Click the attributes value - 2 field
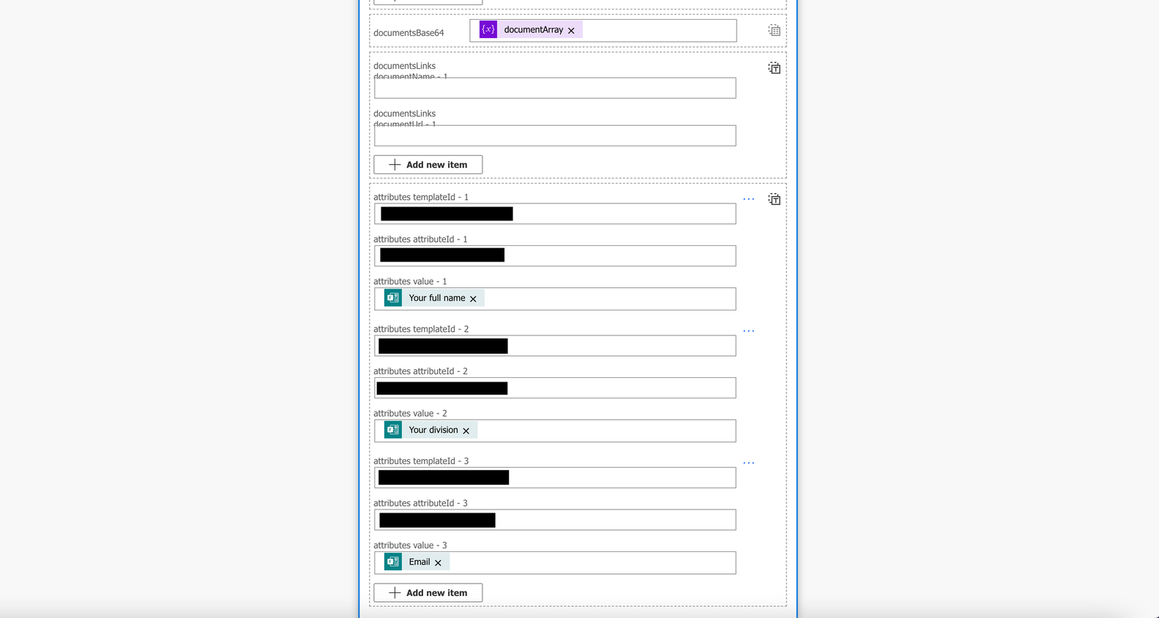This screenshot has height=618, width=1159. (555, 431)
